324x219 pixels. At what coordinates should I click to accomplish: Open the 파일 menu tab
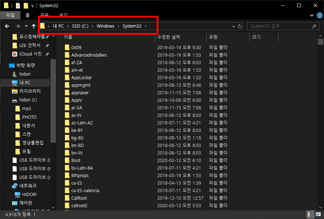(x=10, y=15)
